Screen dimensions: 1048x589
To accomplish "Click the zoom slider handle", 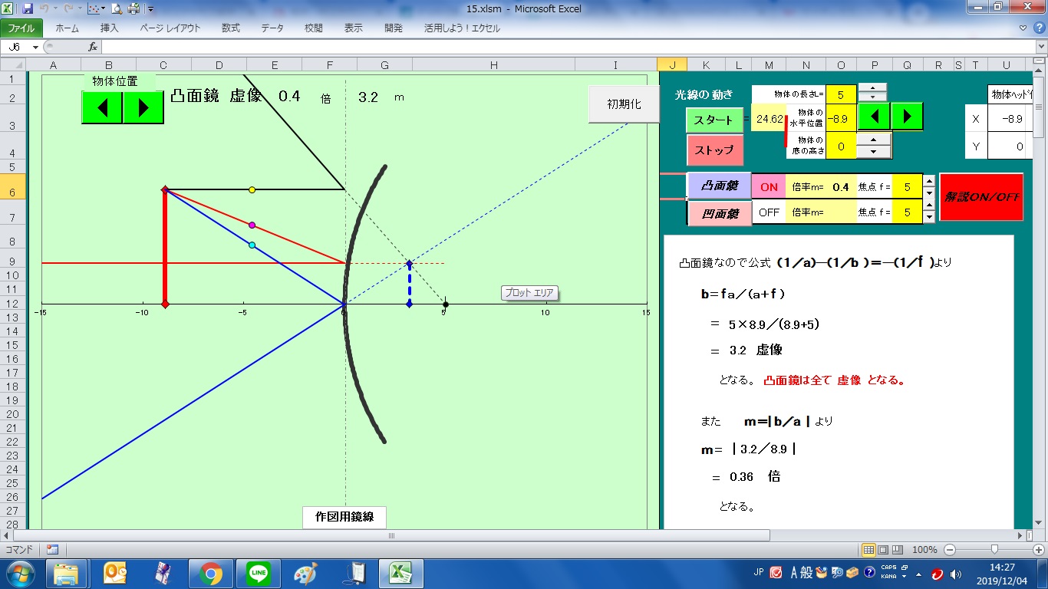I will coord(994,550).
